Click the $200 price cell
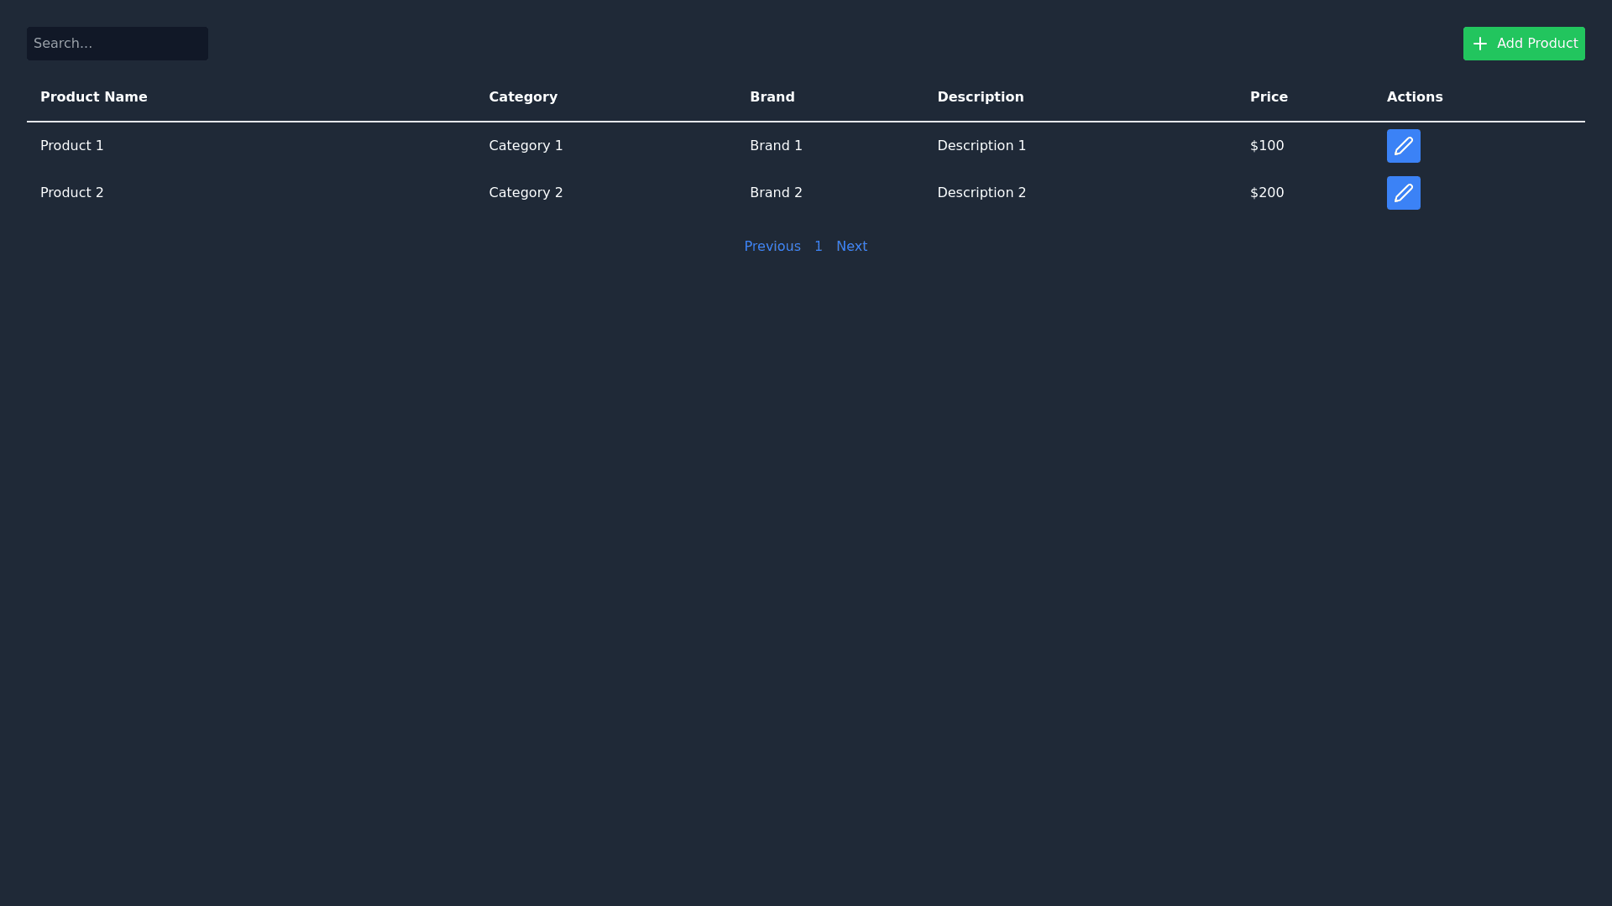The width and height of the screenshot is (1612, 906). (x=1266, y=193)
